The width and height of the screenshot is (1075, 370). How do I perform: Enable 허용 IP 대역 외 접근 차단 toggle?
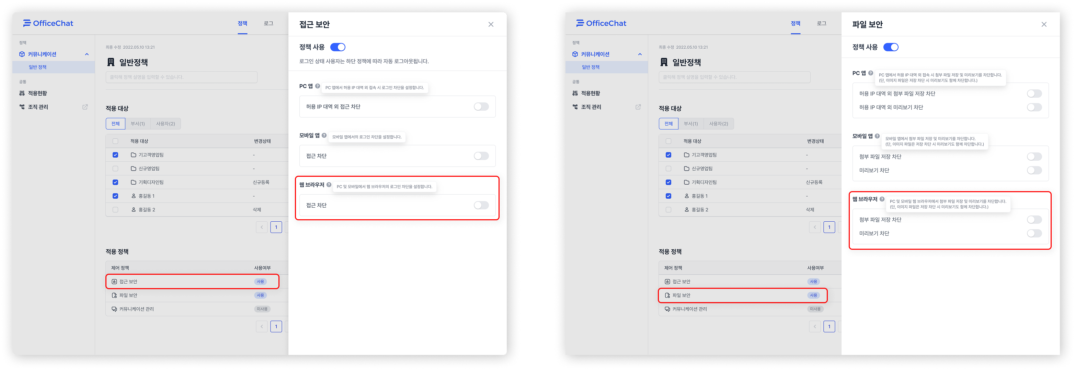481,107
